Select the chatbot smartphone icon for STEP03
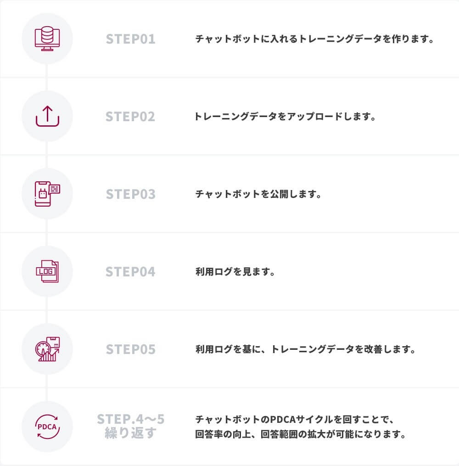 [x=47, y=194]
